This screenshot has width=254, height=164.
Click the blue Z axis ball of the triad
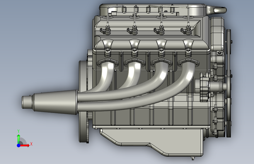point(19,145)
